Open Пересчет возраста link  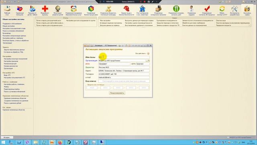[x=223, y=25]
